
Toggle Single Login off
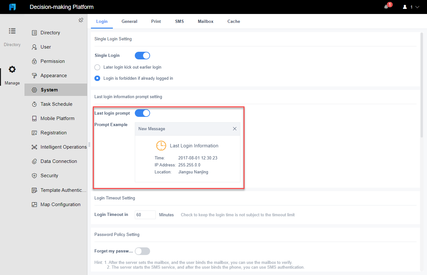coord(142,55)
